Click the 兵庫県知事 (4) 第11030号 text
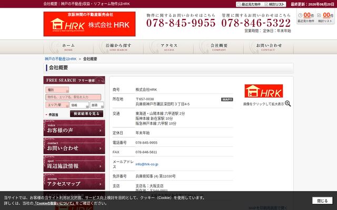The width and height of the screenshot is (337, 210). coord(155,176)
